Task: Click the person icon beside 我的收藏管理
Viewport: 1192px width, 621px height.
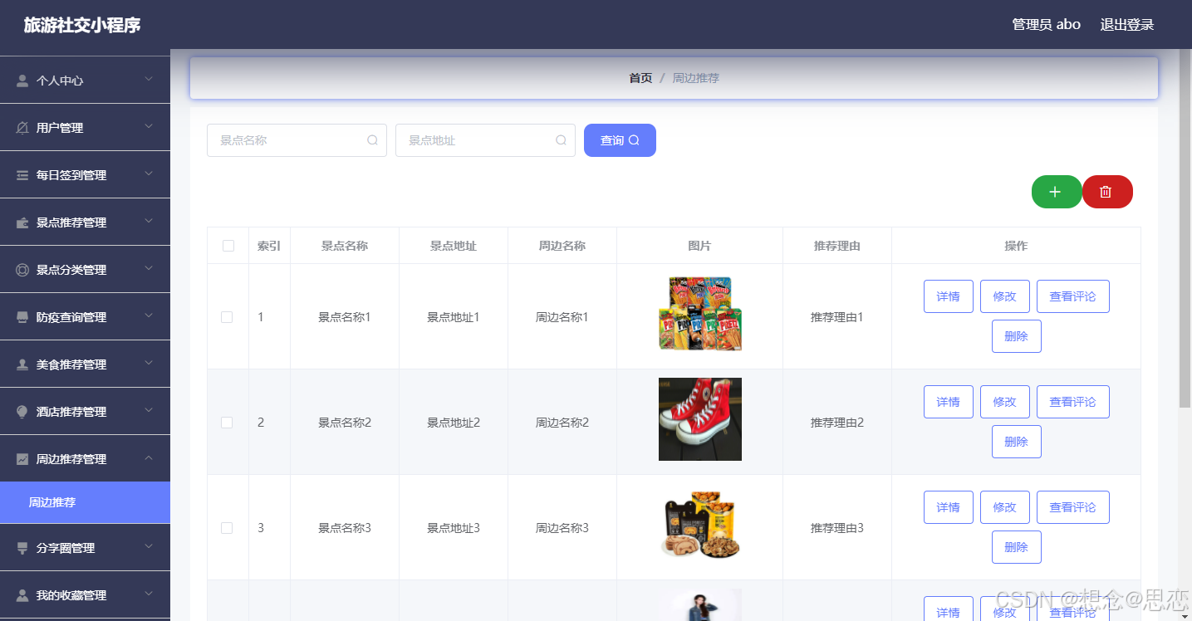Action: [x=22, y=595]
